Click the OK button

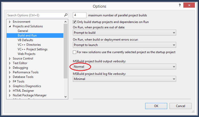(156, 106)
